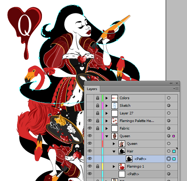This screenshot has width=187, height=181.
Task: Hide the bottom Path item
Action: tap(90, 174)
